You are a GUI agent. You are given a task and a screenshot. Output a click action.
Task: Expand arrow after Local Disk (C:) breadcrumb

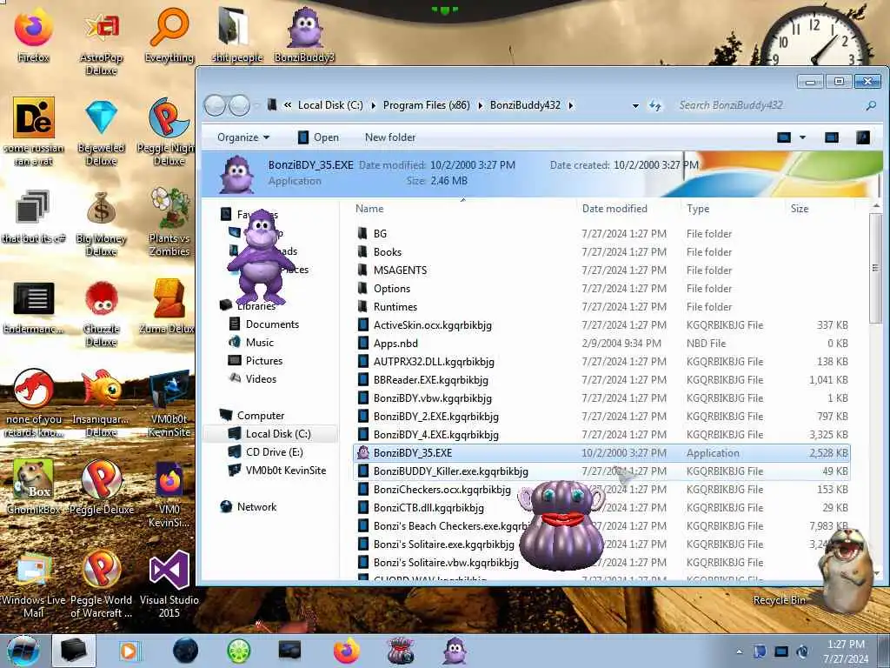click(x=373, y=105)
